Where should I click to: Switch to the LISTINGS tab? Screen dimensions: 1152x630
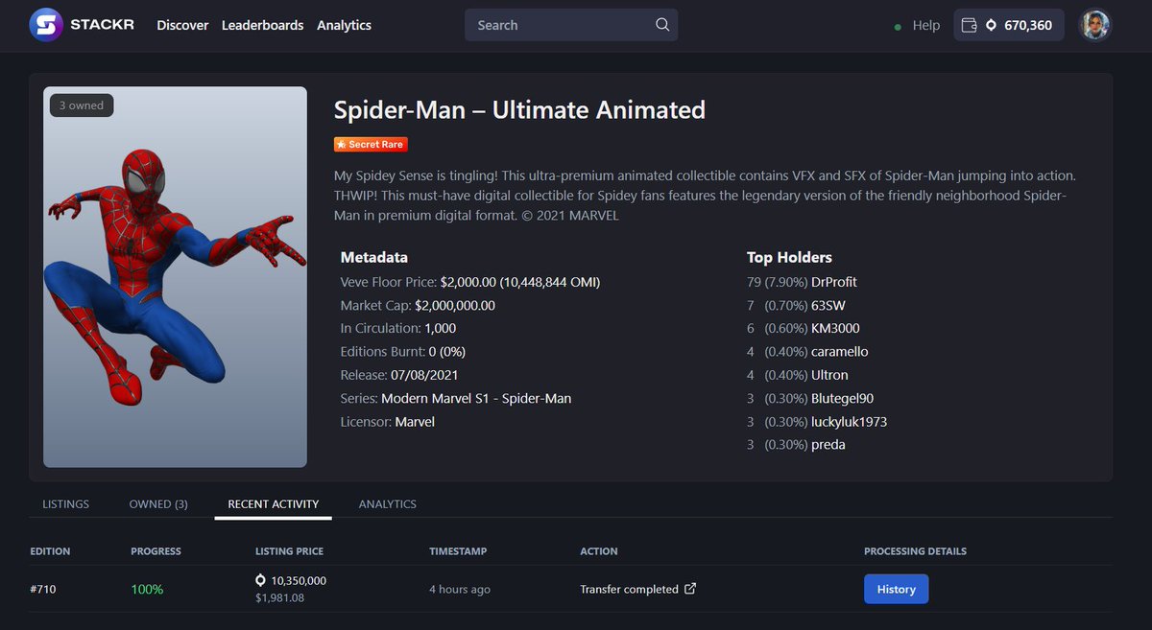[66, 503]
